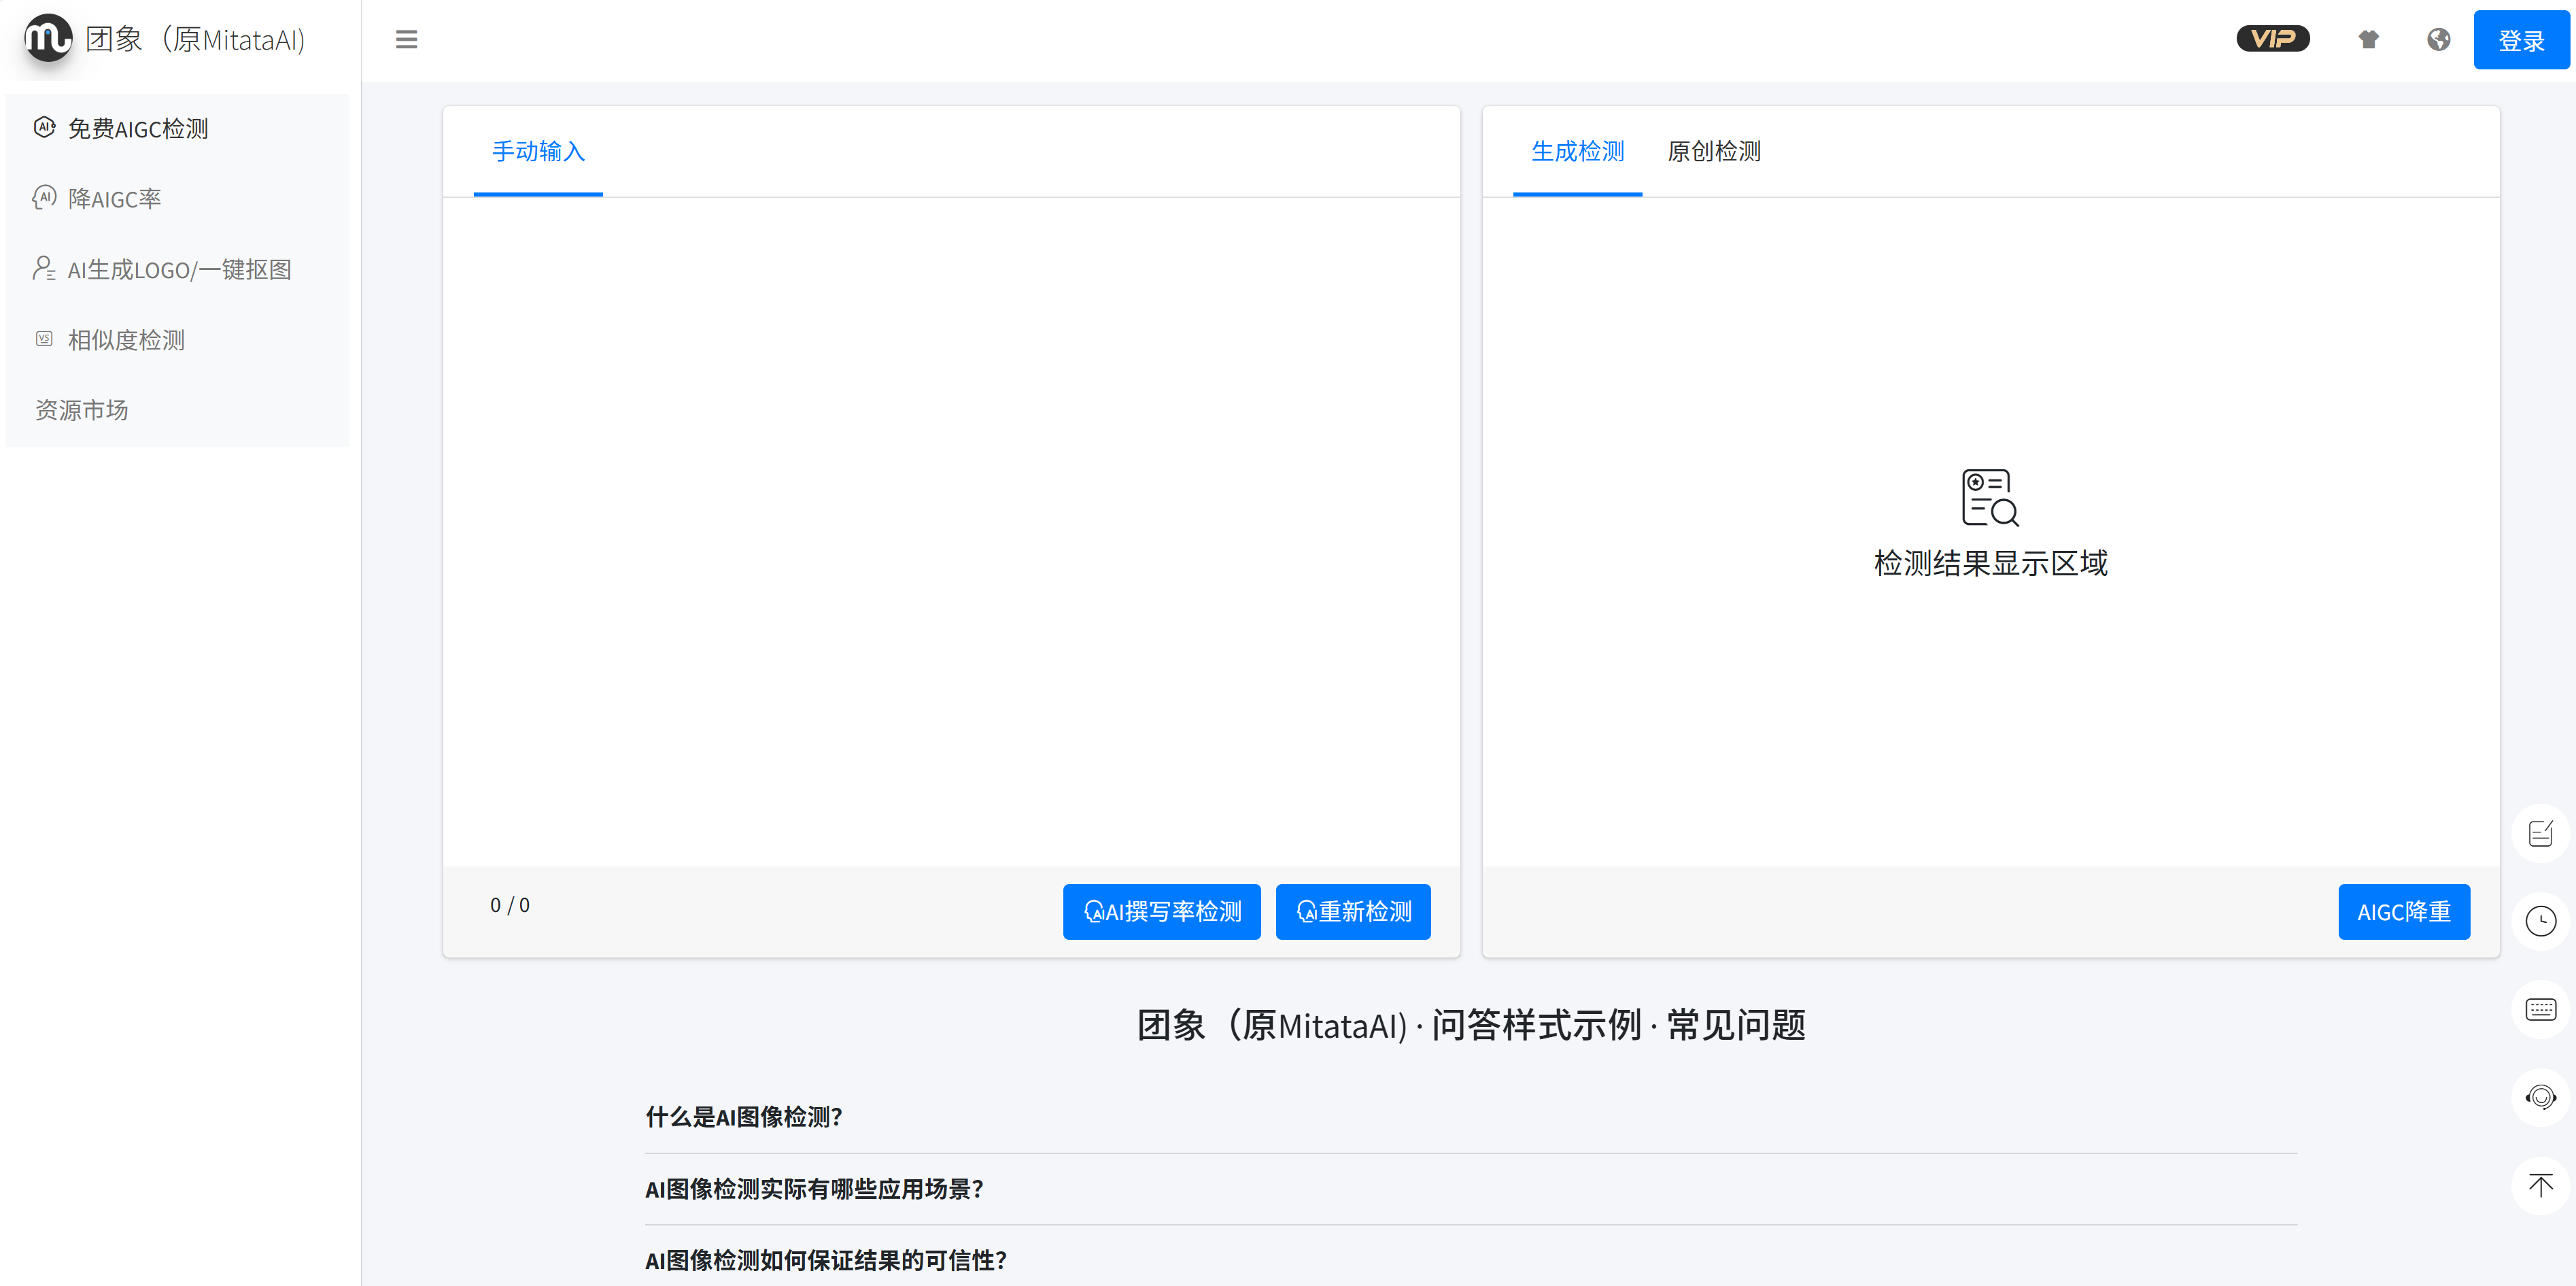This screenshot has width=2576, height=1286.
Task: Select the 手动输入 tab
Action: pyautogui.click(x=538, y=152)
